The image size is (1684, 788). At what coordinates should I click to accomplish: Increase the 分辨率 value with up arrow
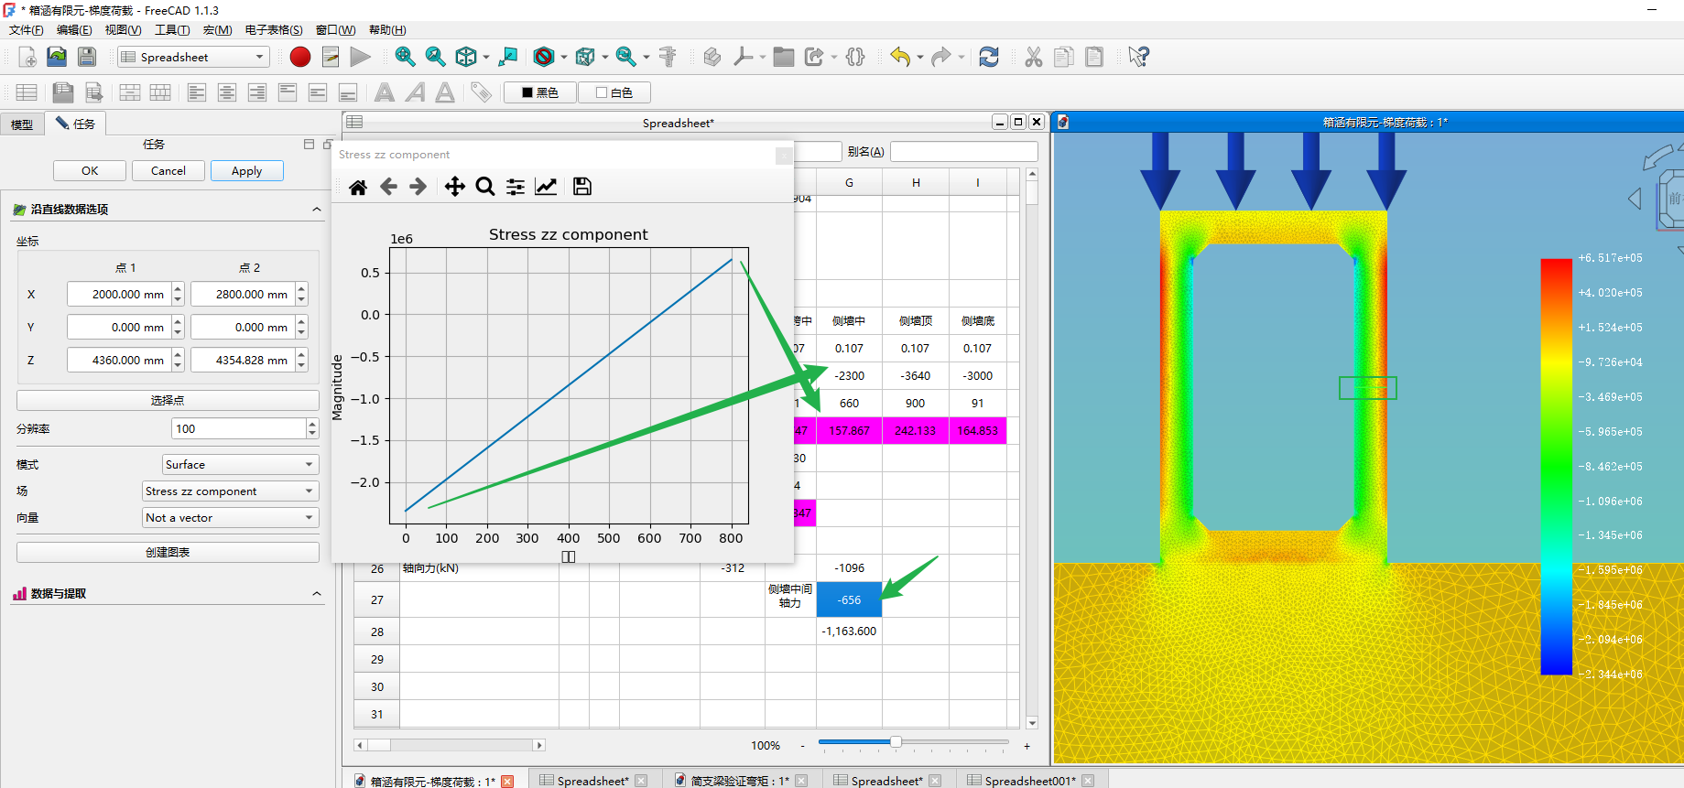312,424
